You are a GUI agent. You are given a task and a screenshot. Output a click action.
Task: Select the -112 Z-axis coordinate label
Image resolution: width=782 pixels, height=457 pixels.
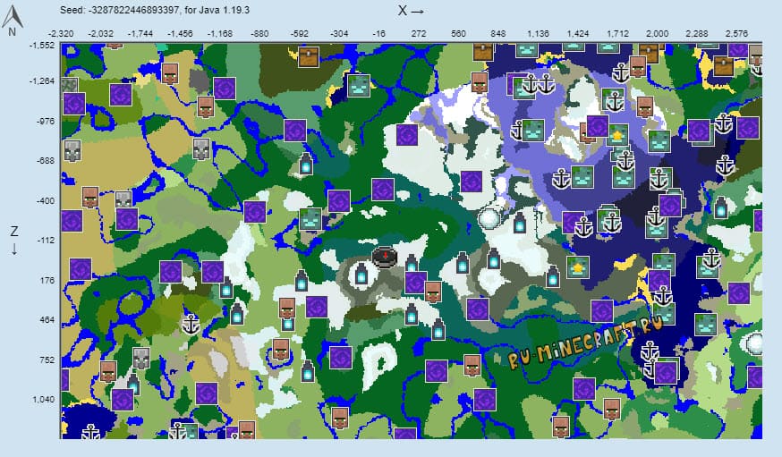(x=46, y=241)
